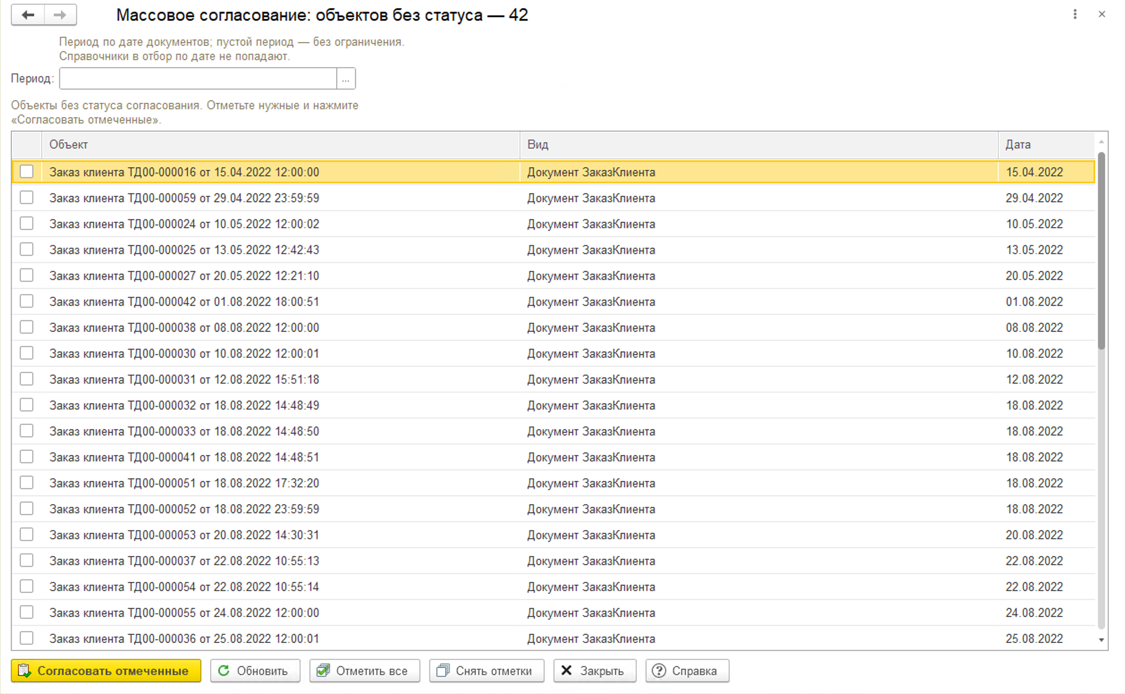This screenshot has width=1125, height=694.
Task: Select row Заказ клиента ТД00-000033
Action: click(x=554, y=432)
